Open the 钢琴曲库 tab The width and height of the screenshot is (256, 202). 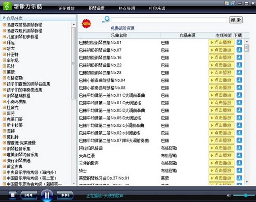point(96,8)
